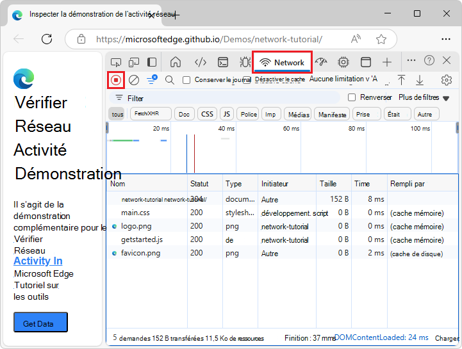
Task: Check the Renverser checkbox
Action: [352, 97]
